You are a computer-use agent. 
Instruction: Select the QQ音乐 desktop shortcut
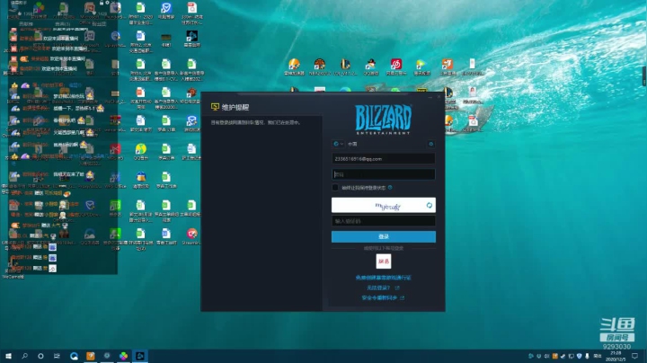point(141,151)
